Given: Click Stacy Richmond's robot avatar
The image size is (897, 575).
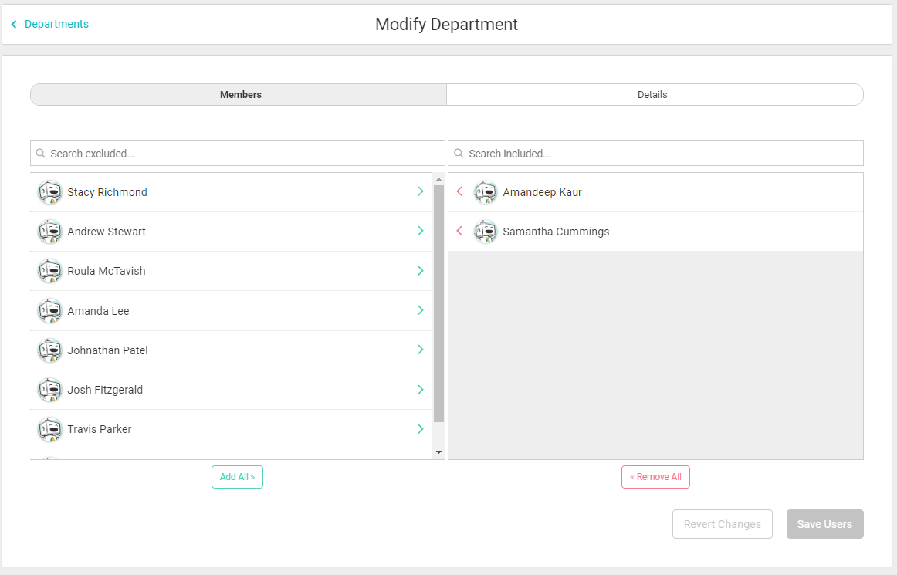Looking at the screenshot, I should coord(49,192).
